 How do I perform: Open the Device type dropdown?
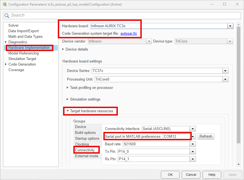230,41
